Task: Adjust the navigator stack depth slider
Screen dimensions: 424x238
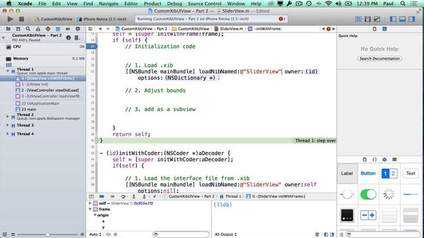Action: (x=48, y=235)
